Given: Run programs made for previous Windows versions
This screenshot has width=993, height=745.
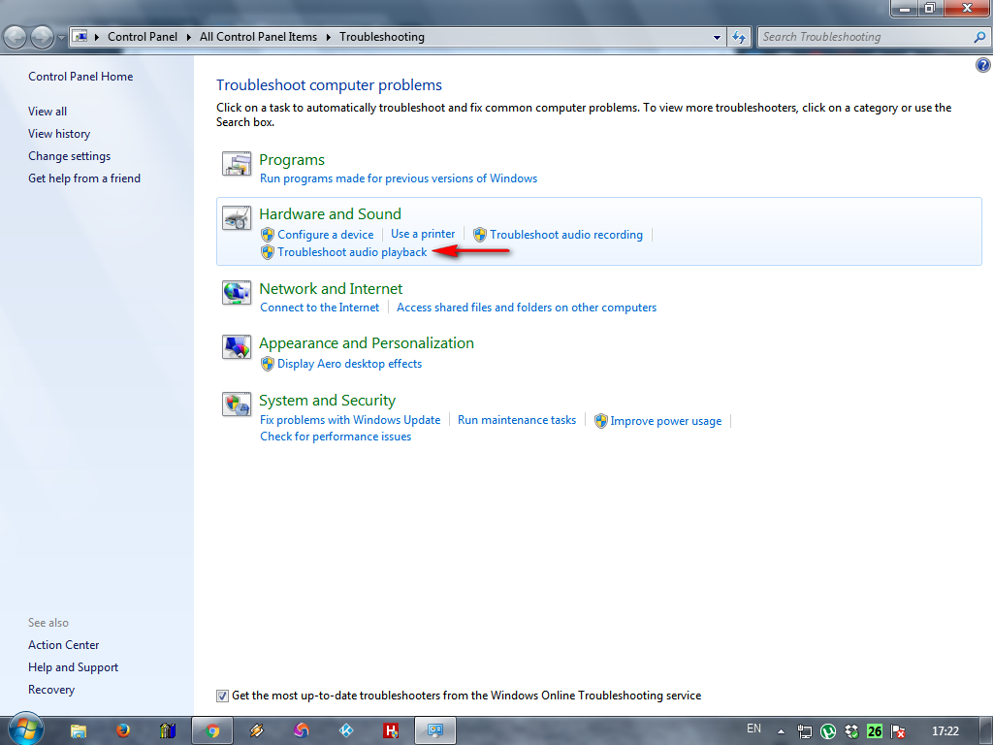Looking at the screenshot, I should (399, 178).
